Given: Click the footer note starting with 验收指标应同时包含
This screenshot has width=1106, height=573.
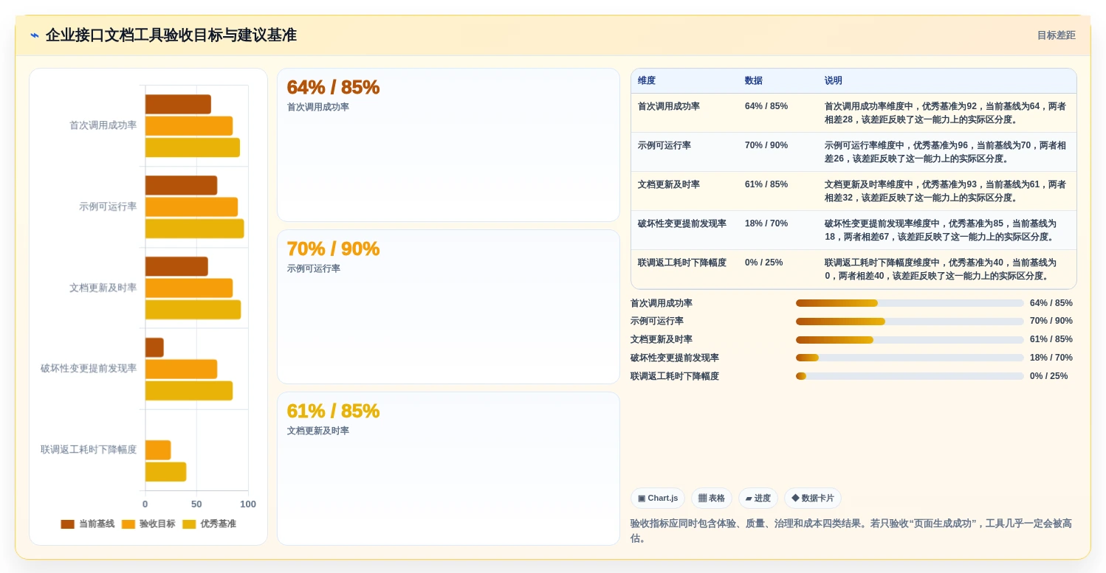Looking at the screenshot, I should click(852, 531).
